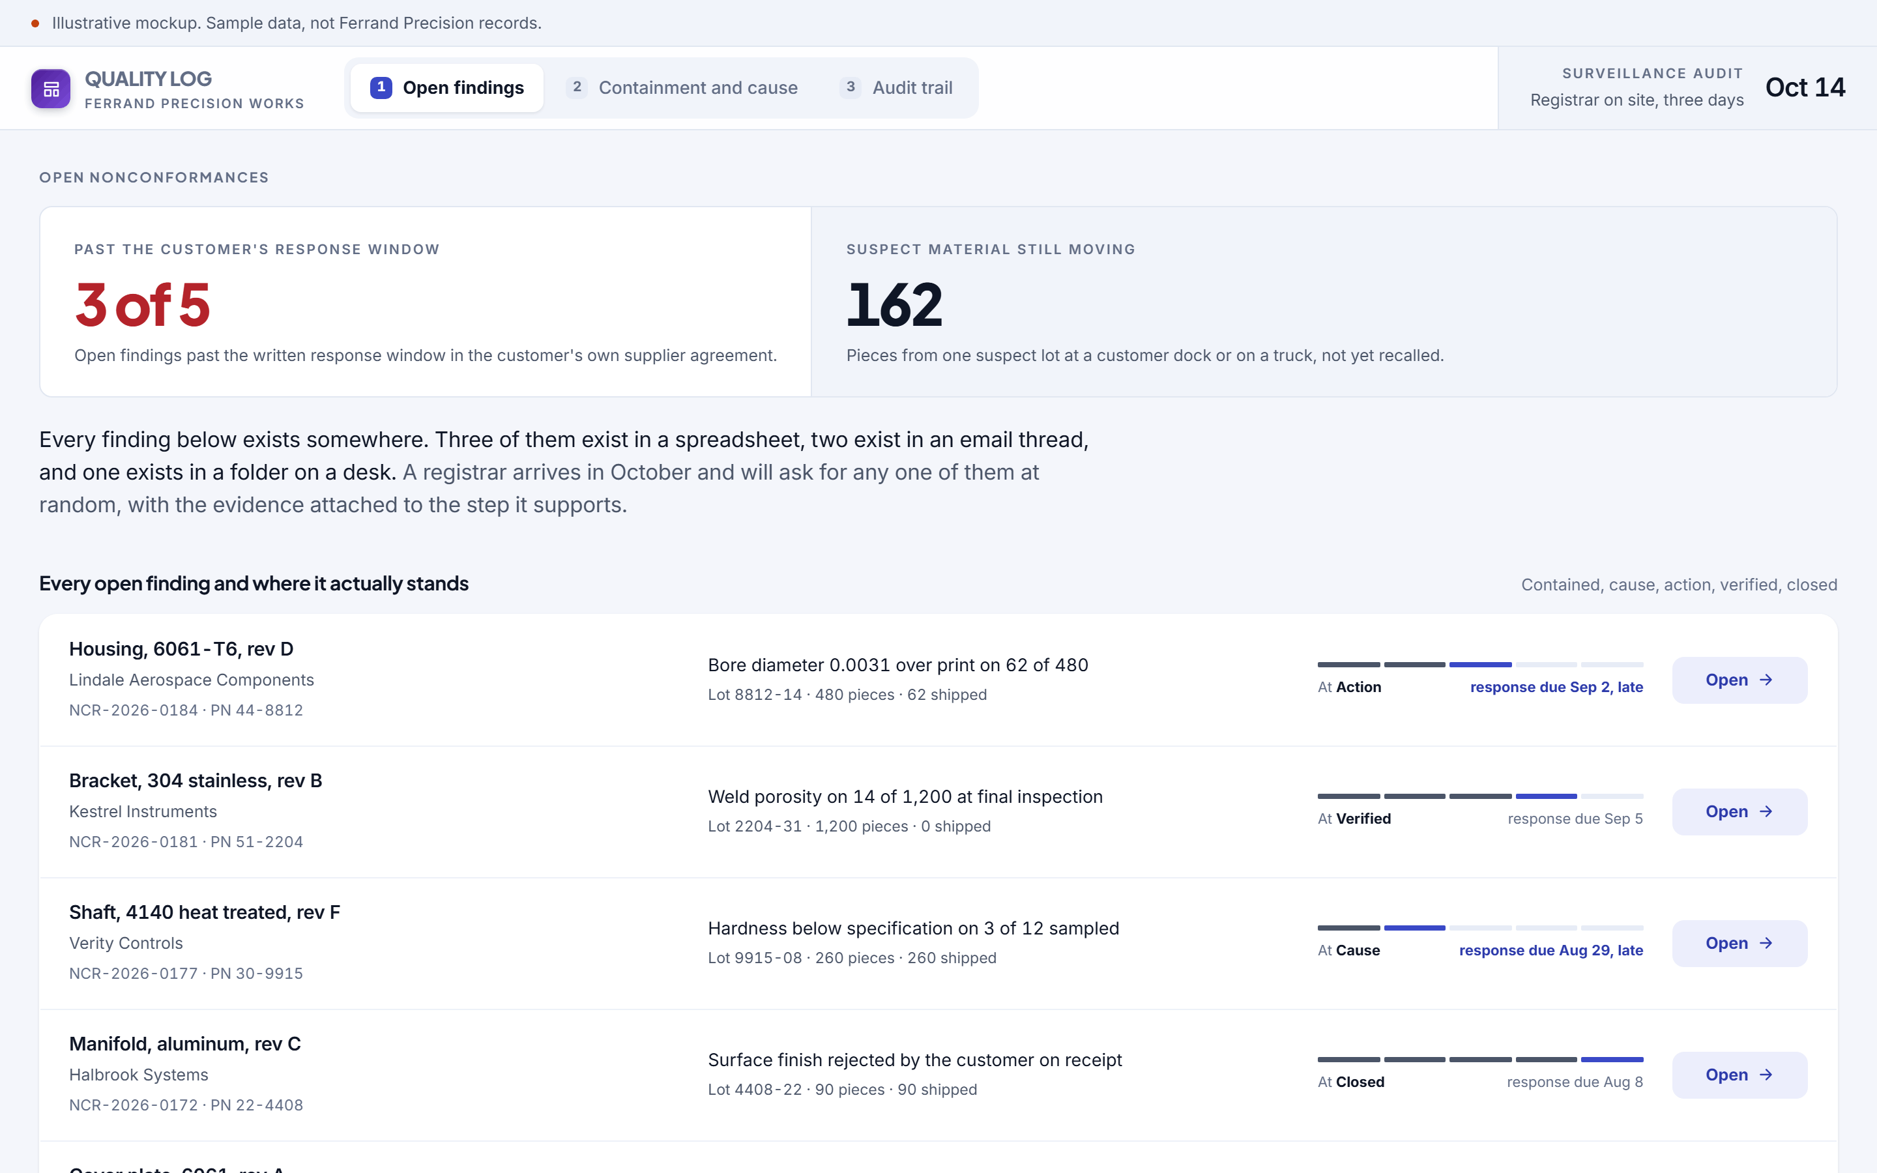
Task: Click 'response due Sep 5' label
Action: 1575,819
